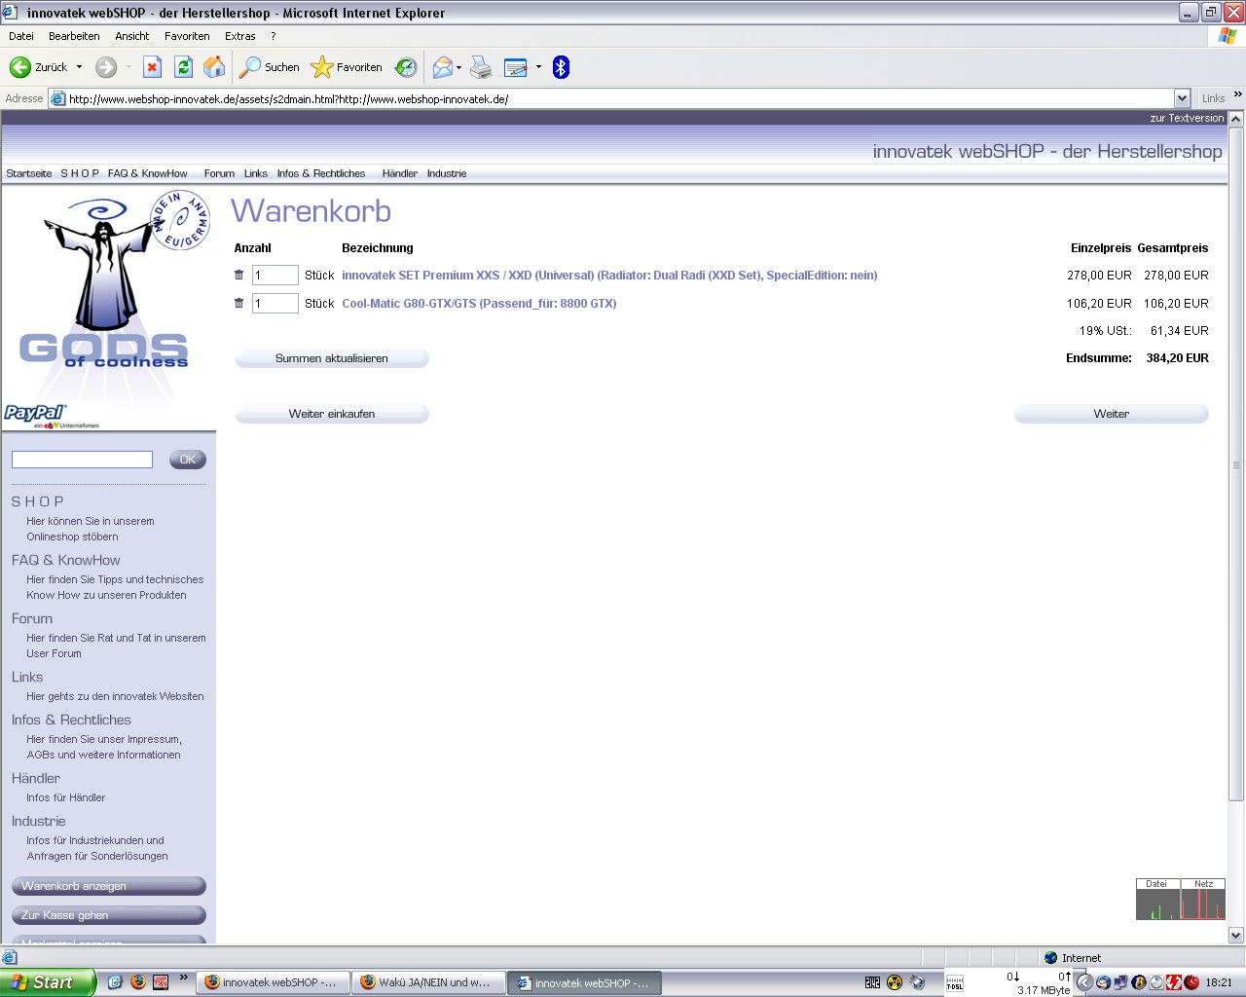The image size is (1246, 997).
Task: Open the Bearbeiten menu
Action: tap(74, 36)
